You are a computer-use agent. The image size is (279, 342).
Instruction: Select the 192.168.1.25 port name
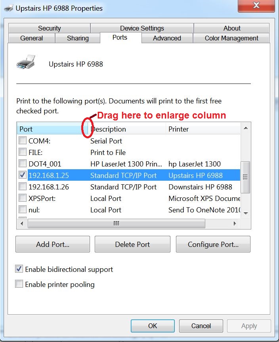click(49, 176)
